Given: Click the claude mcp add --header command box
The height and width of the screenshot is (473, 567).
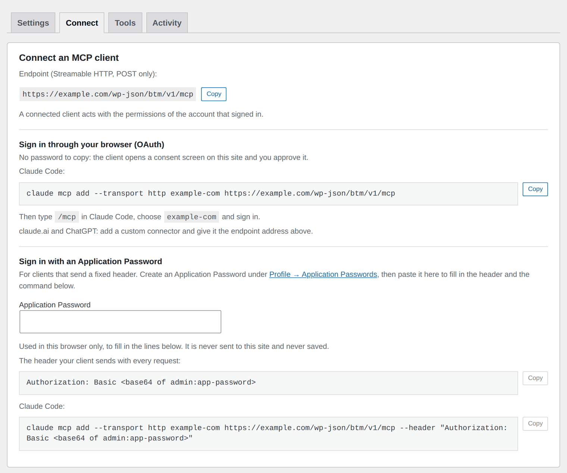Looking at the screenshot, I should (268, 433).
